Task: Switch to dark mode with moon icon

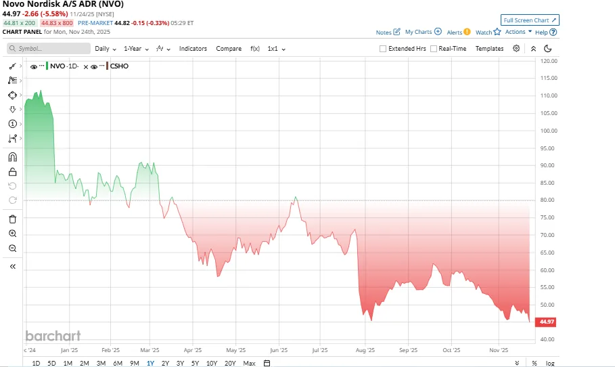Action: 548,49
